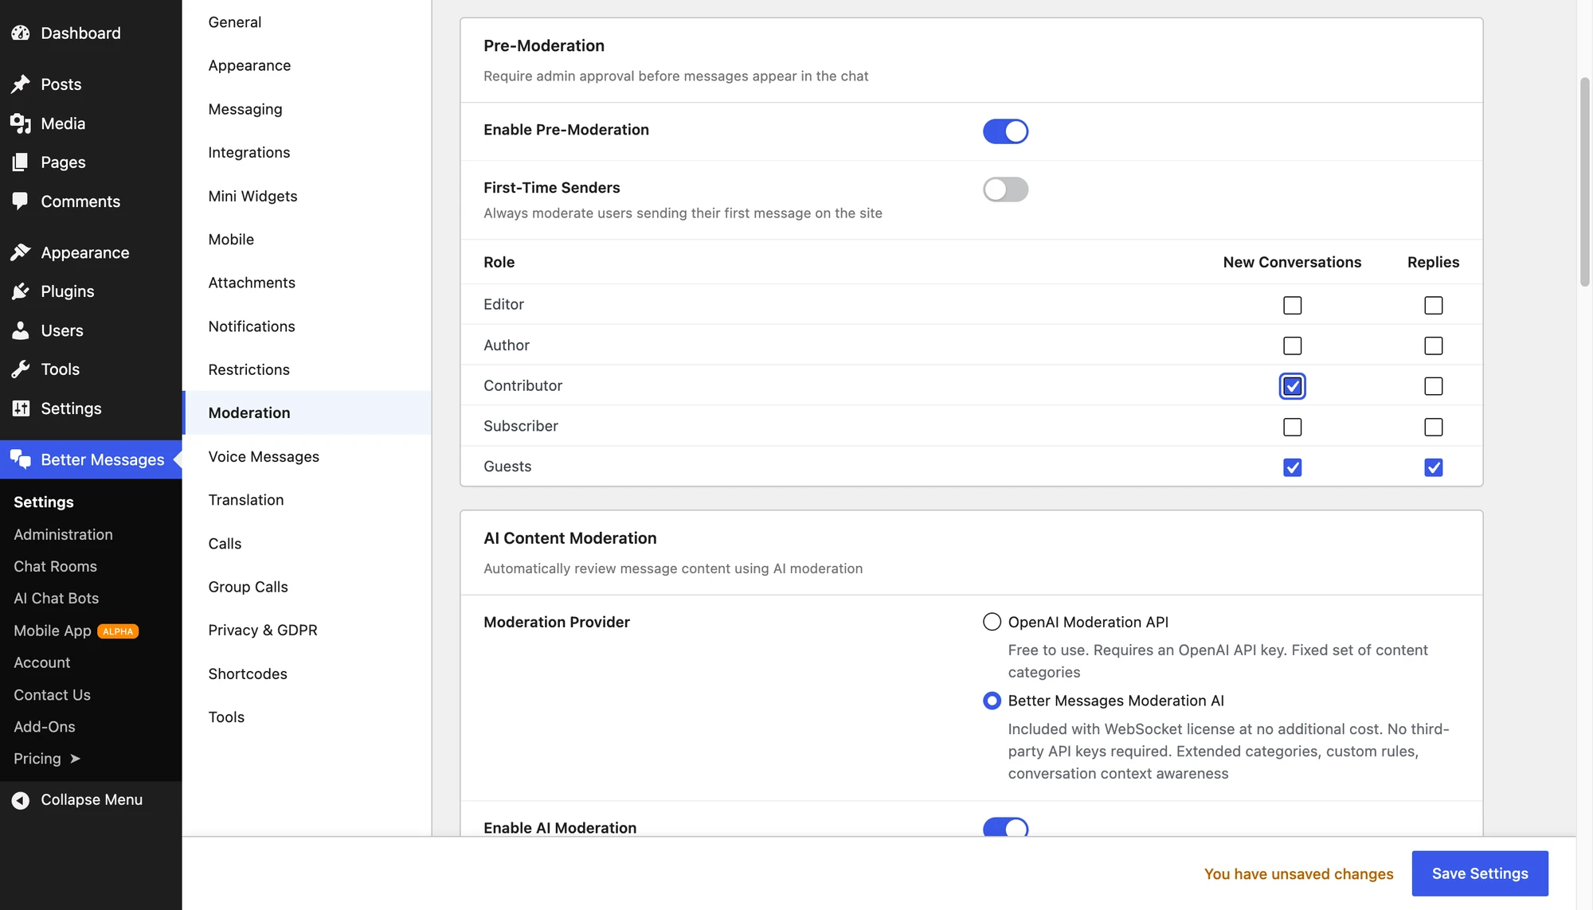Open the Tools tab in plugin settings
The image size is (1593, 910).
click(307, 717)
